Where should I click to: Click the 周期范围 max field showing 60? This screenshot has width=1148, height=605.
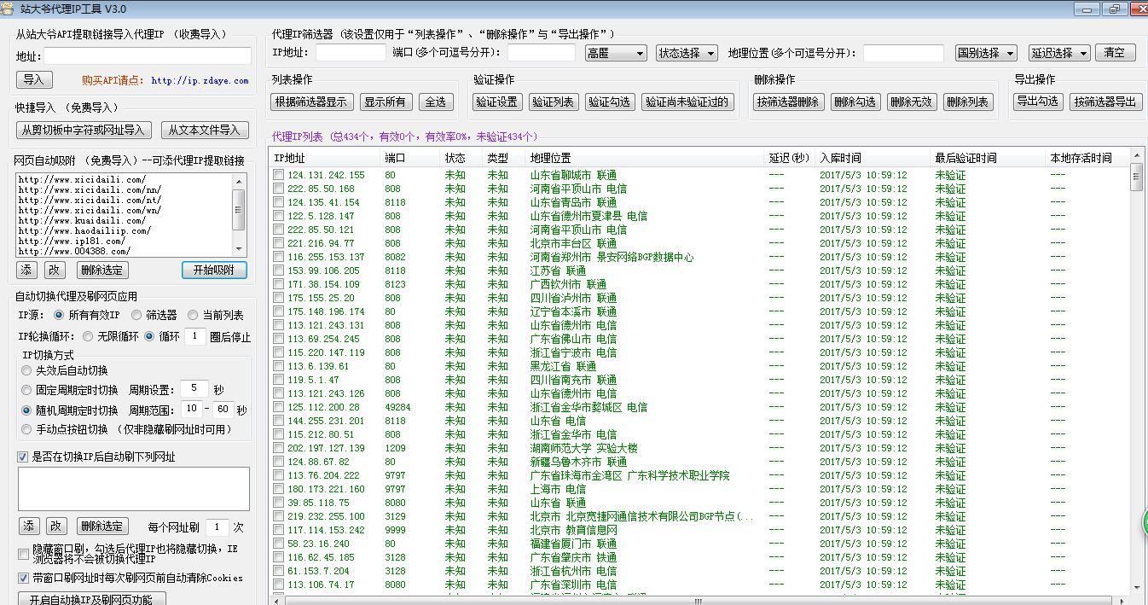coord(223,410)
